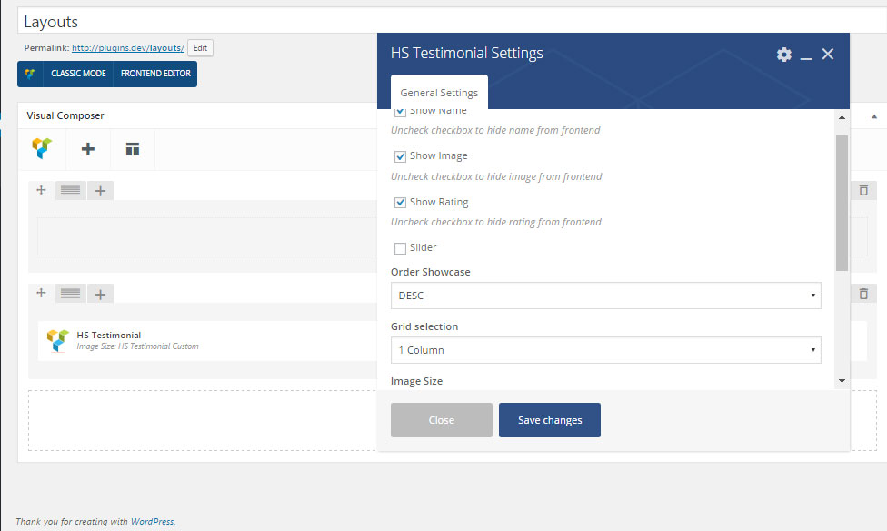Open the Grid selection 1 Column dropdown

click(605, 350)
